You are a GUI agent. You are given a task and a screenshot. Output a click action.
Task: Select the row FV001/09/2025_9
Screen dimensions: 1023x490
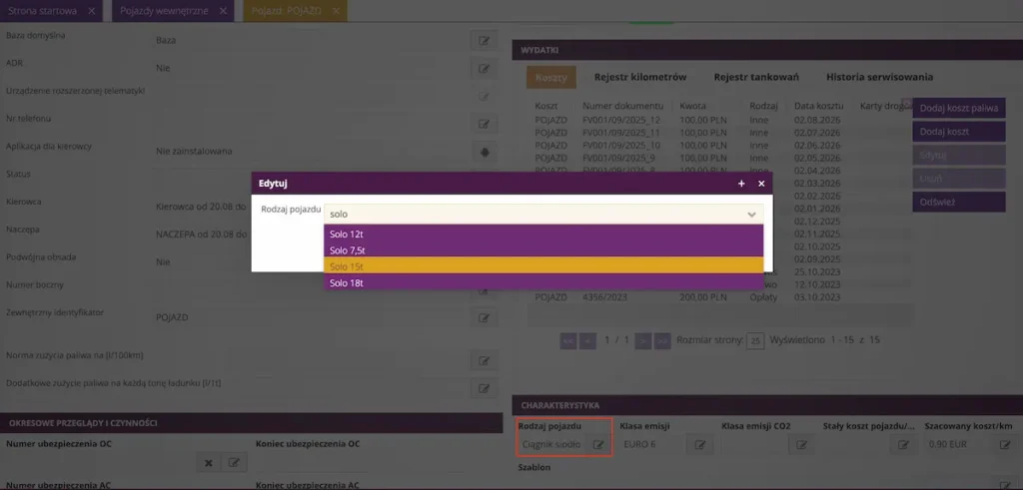pyautogui.click(x=717, y=158)
